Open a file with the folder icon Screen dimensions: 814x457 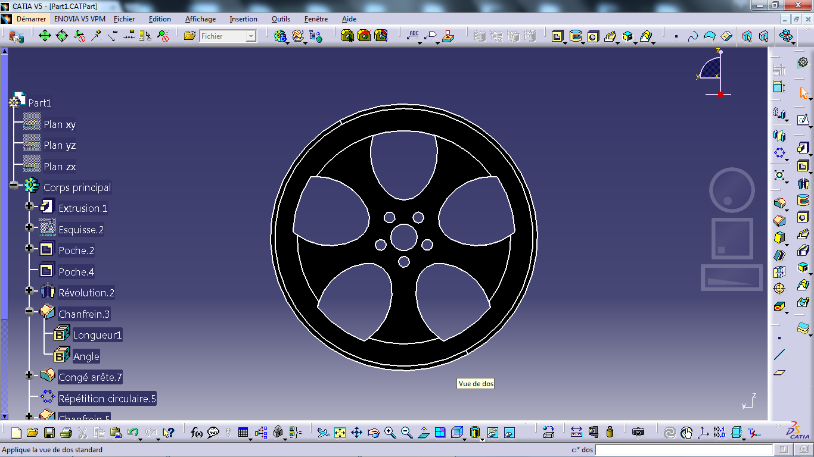32,433
